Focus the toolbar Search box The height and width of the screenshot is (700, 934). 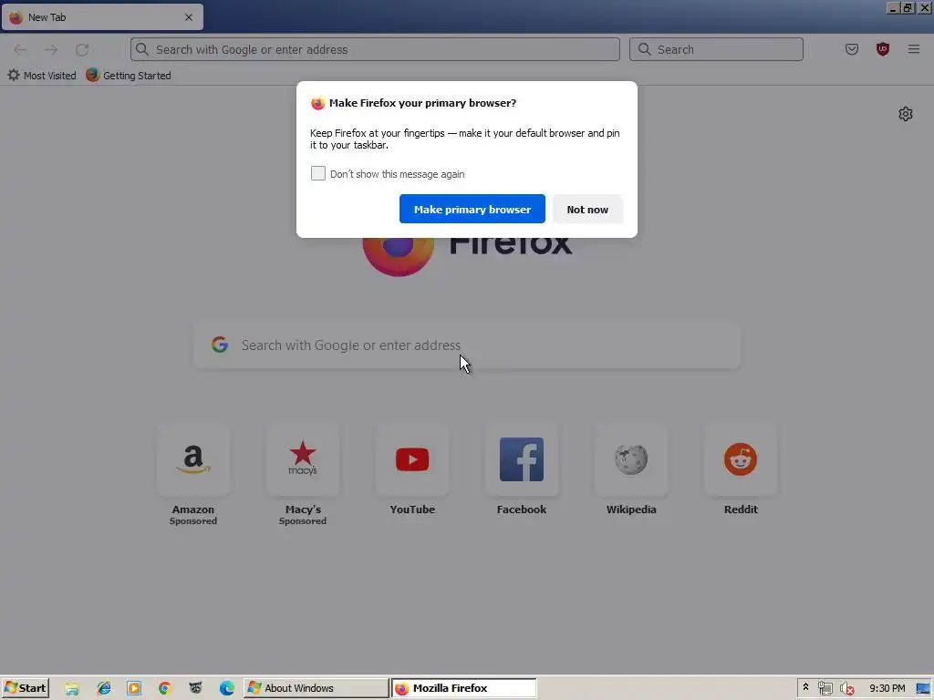pyautogui.click(x=716, y=49)
